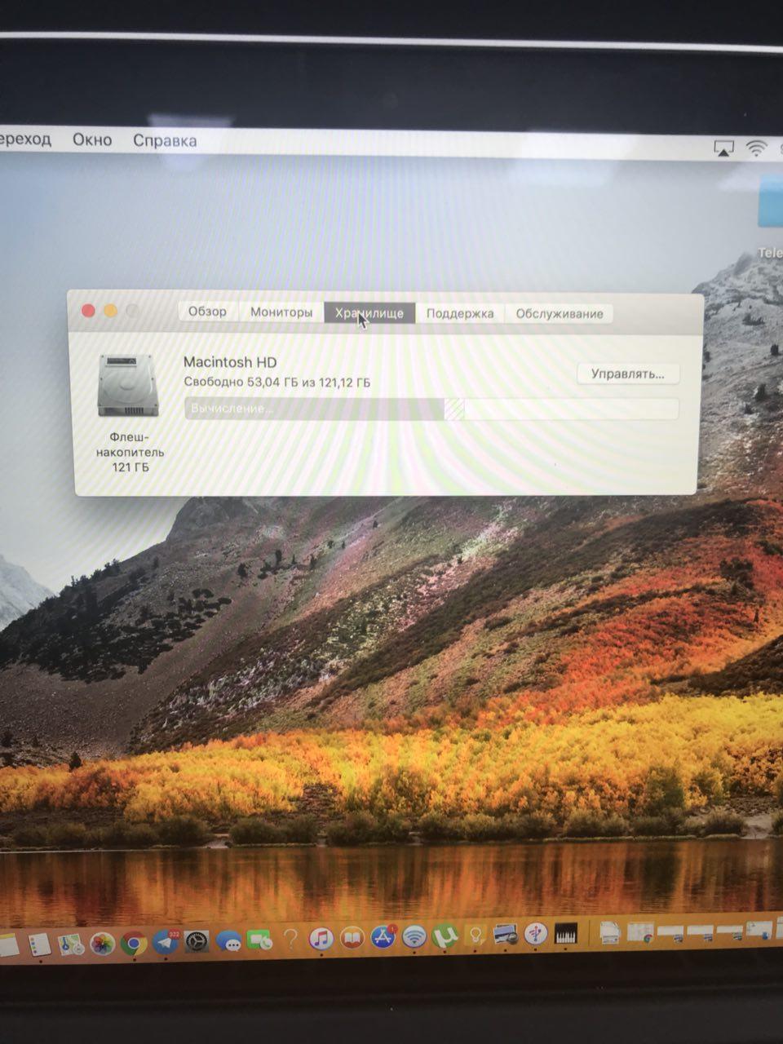Switch to the Обзор tab
Image resolution: width=783 pixels, height=1044 pixels.
(207, 312)
